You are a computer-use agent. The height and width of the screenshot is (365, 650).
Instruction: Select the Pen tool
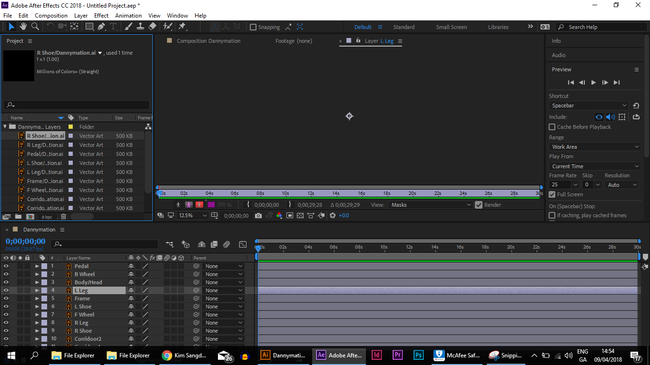[x=101, y=27]
